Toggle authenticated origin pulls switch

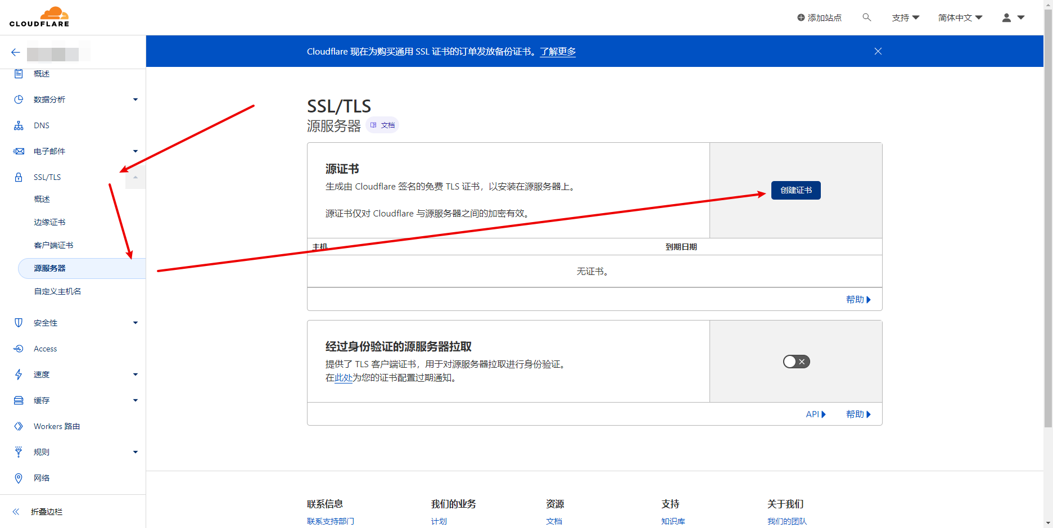(797, 362)
